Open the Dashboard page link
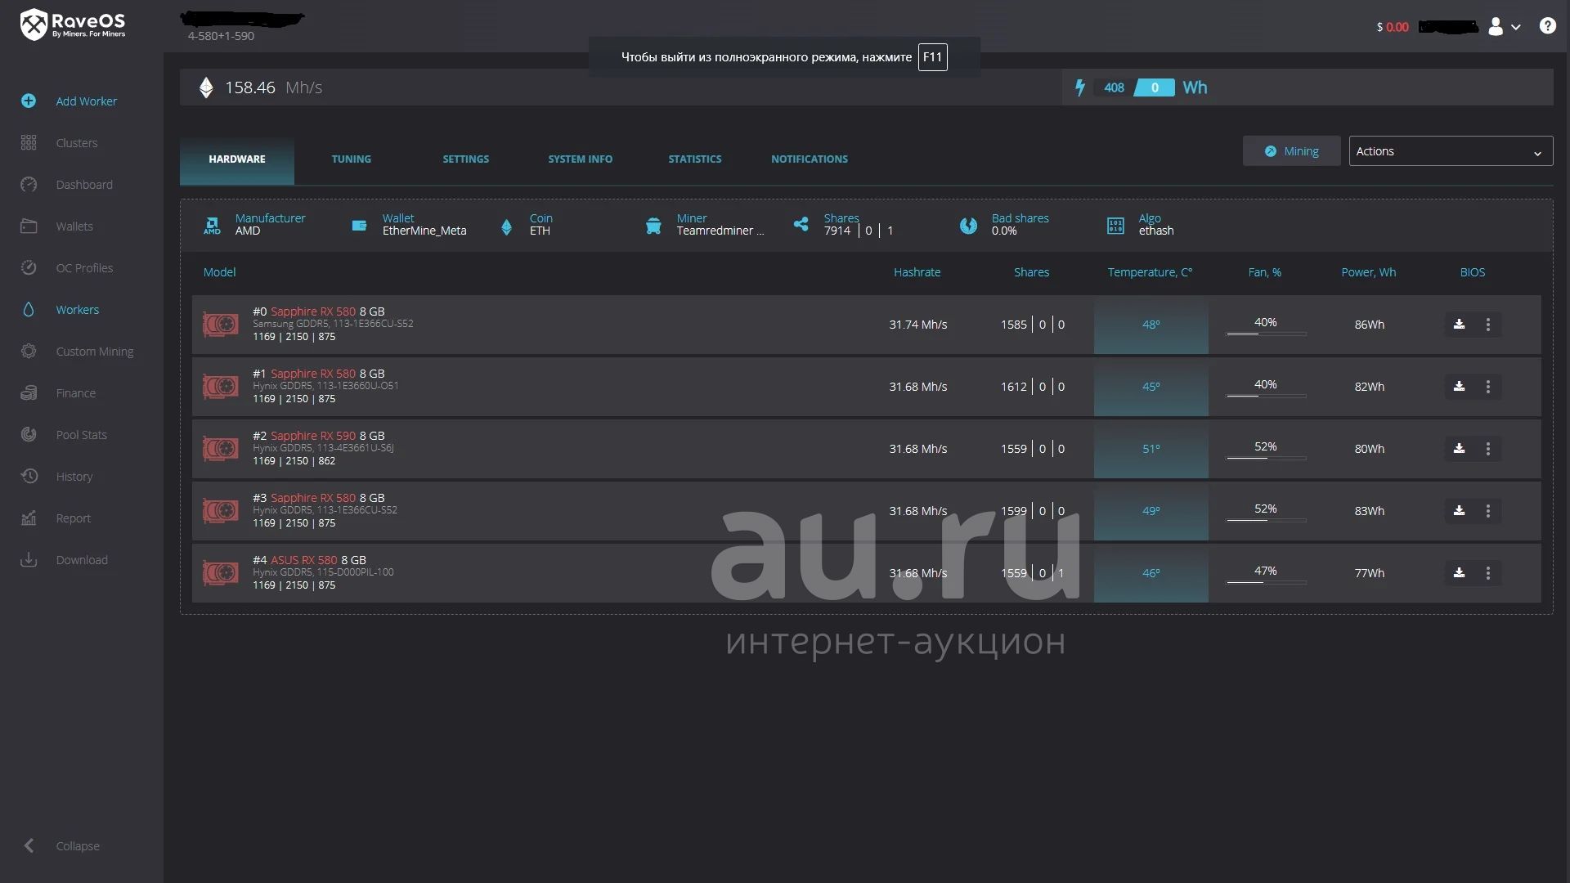Image resolution: width=1570 pixels, height=883 pixels. [x=84, y=184]
